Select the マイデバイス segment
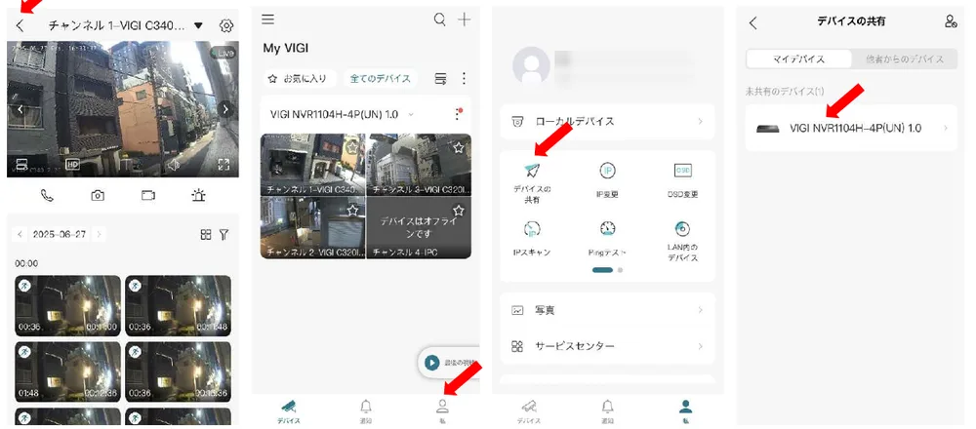This screenshot has width=976, height=429. [798, 59]
